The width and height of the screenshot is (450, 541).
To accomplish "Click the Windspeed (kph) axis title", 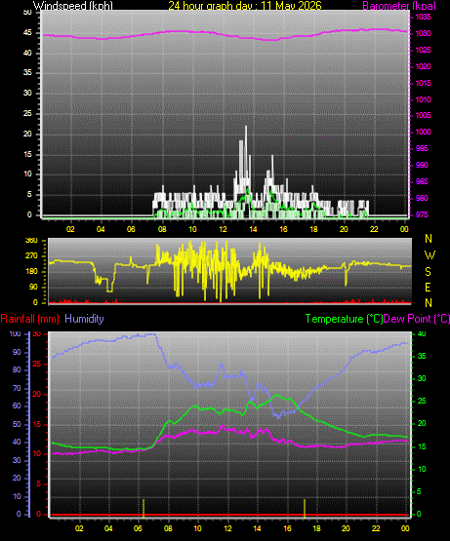I will pyautogui.click(x=73, y=6).
